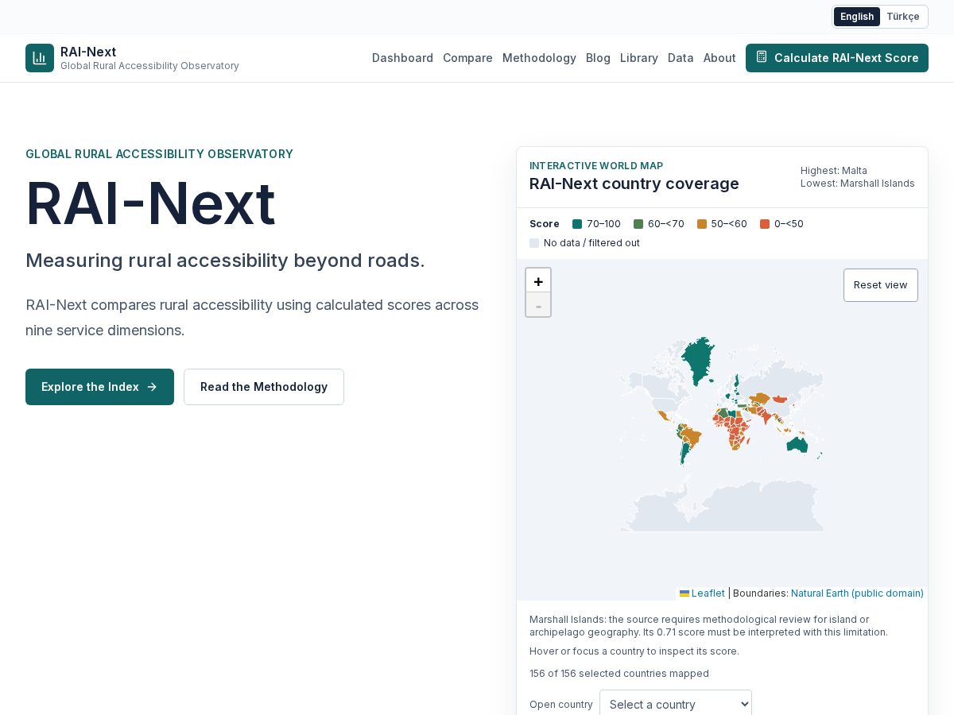
Task: Click the RAI-Next bar chart logo icon
Action: pos(40,58)
